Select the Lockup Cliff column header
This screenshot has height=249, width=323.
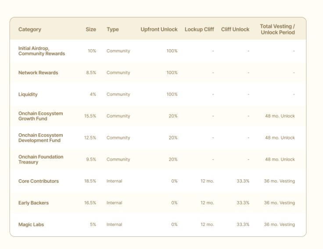[x=199, y=29]
